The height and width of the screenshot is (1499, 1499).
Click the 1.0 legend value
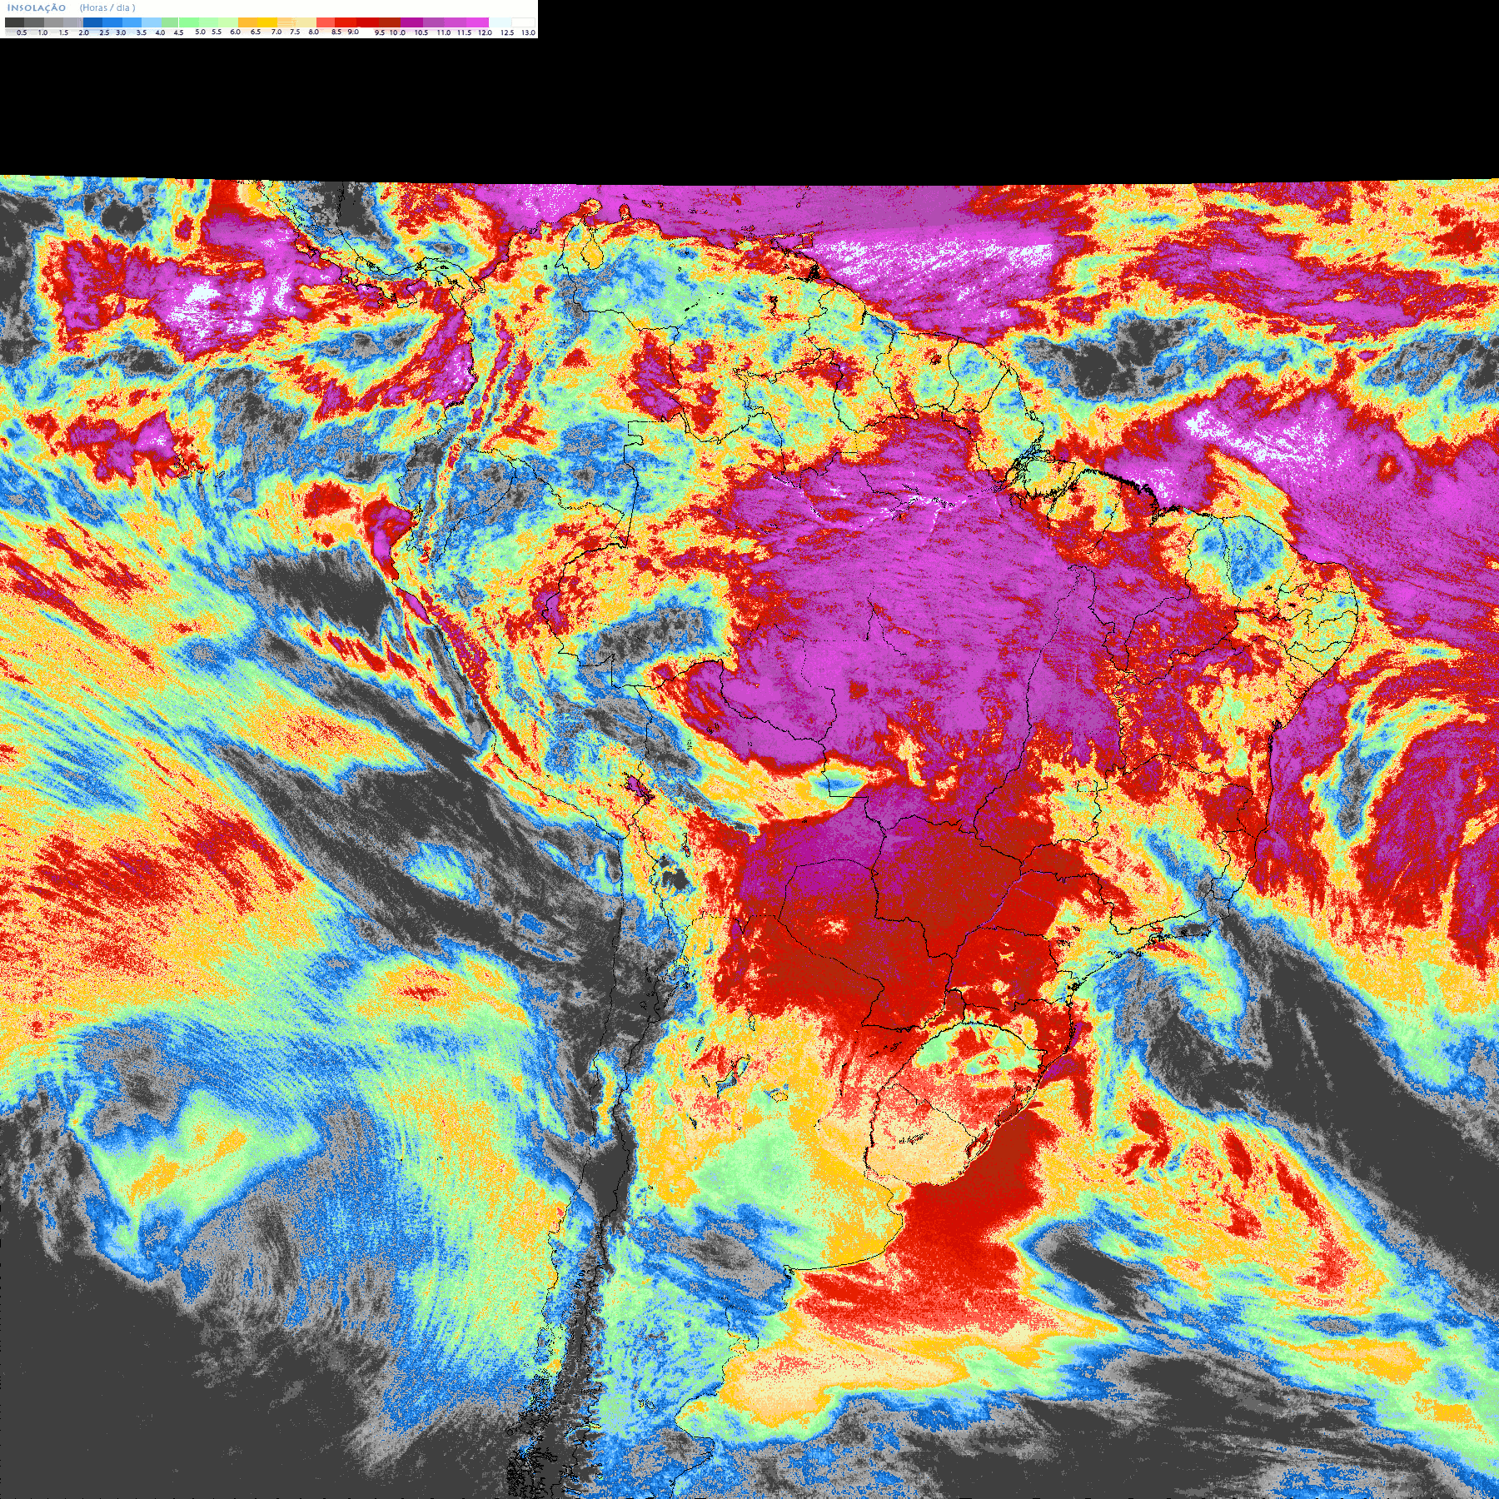[42, 32]
